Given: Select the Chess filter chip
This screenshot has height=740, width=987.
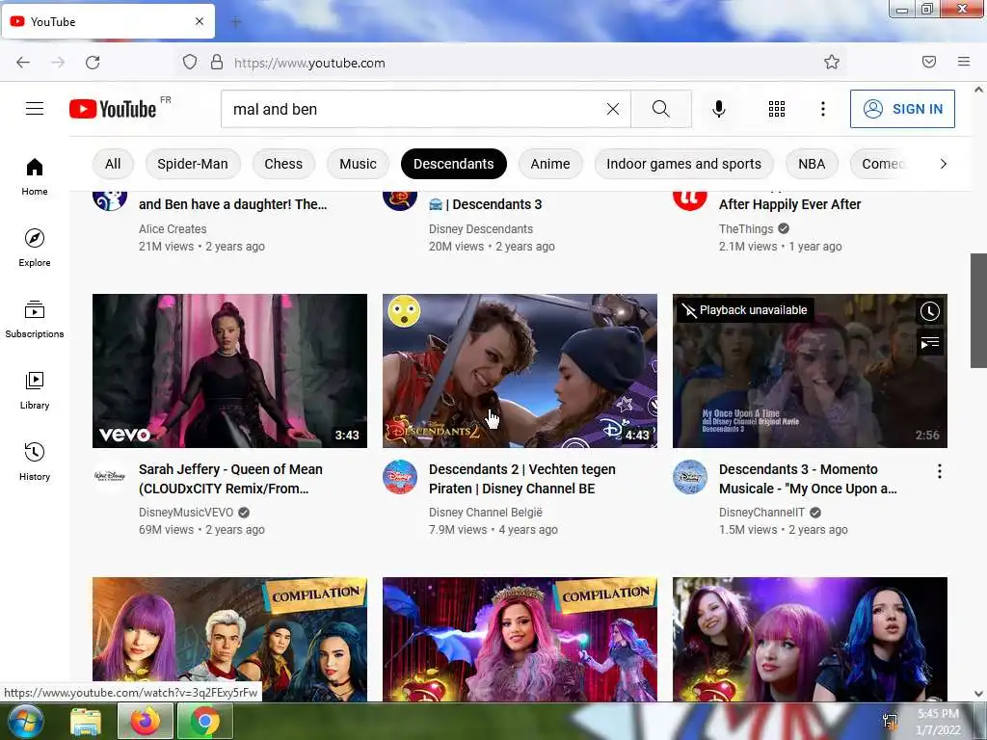Looking at the screenshot, I should click(x=283, y=164).
